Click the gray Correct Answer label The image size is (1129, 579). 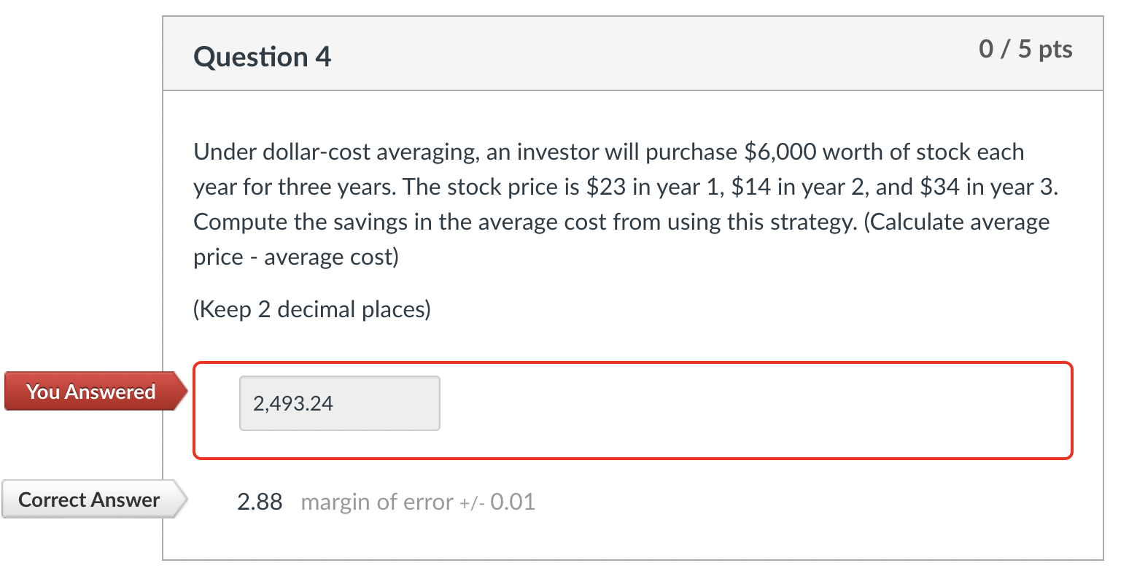(x=89, y=500)
